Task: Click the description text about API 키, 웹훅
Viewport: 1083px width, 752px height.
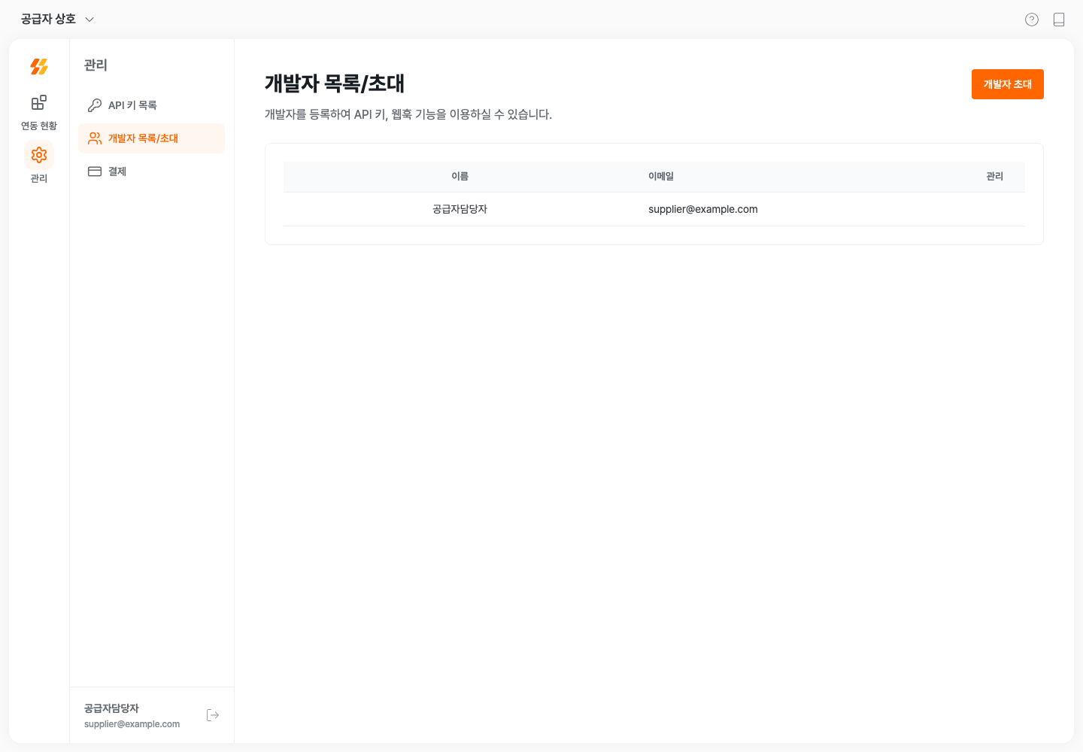Action: point(408,114)
